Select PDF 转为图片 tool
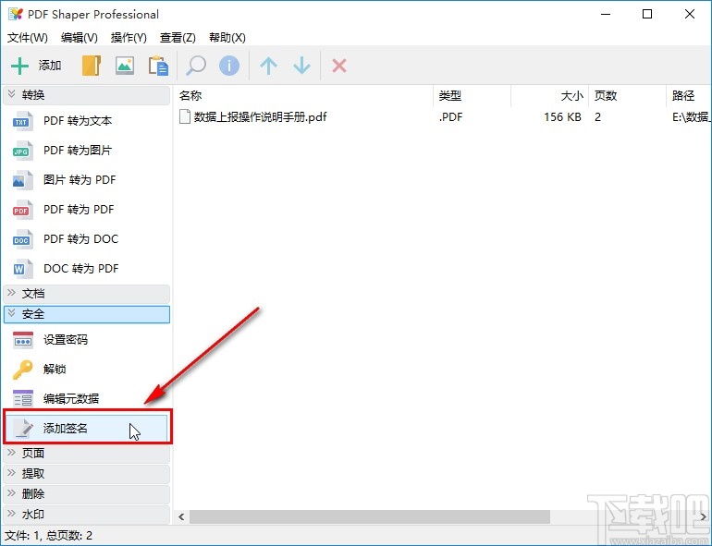The image size is (712, 546). coord(86,151)
